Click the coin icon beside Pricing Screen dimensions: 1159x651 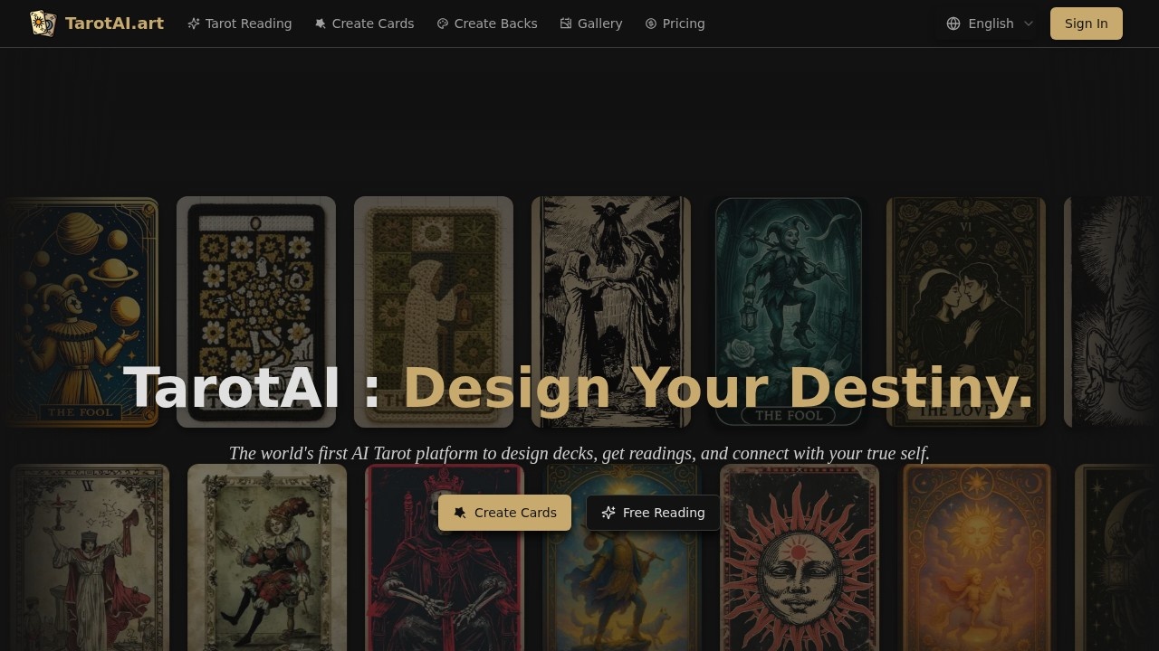tap(649, 24)
